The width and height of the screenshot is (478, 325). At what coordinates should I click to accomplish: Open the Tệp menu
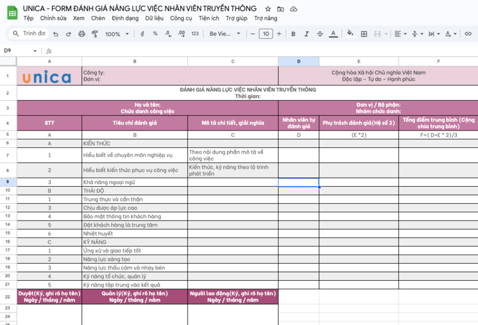29,18
